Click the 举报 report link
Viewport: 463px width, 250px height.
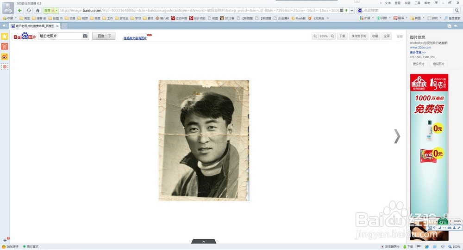[x=400, y=36]
